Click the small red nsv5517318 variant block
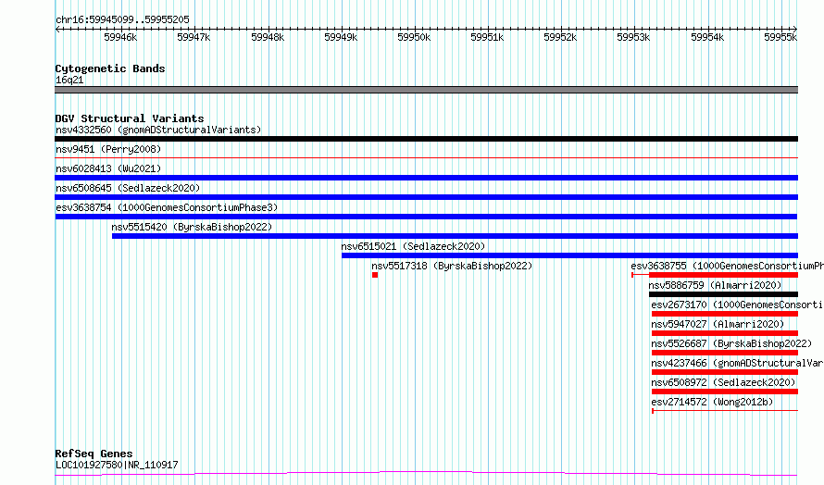 (x=375, y=275)
